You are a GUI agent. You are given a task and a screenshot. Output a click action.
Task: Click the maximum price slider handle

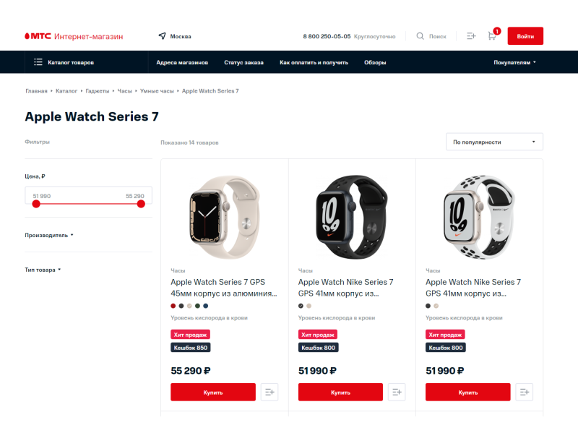coord(141,204)
